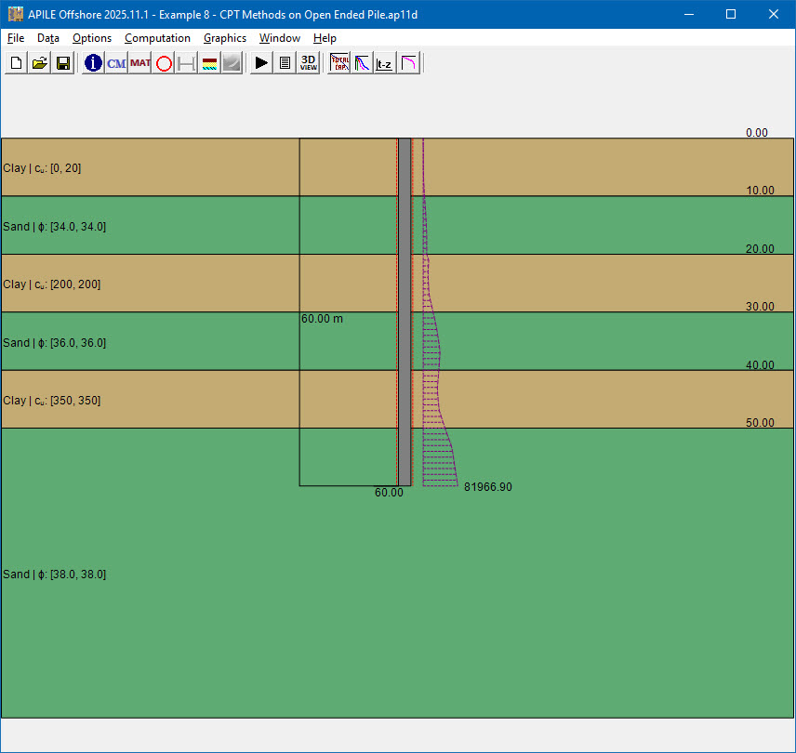The height and width of the screenshot is (753, 796).
Task: Click the grey pile shaft in the drawing
Action: pyautogui.click(x=405, y=312)
